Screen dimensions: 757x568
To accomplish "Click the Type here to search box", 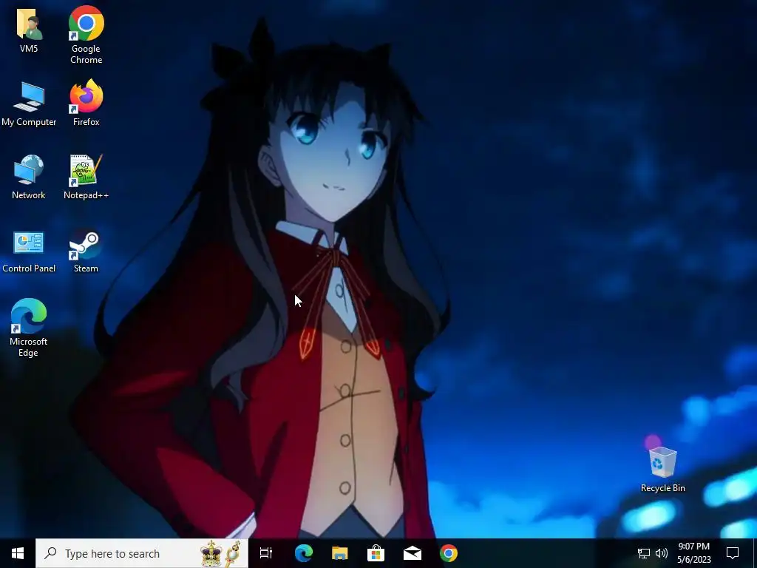I will click(x=142, y=553).
